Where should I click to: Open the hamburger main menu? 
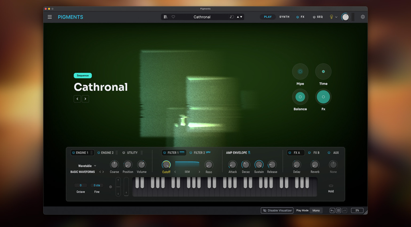point(50,17)
